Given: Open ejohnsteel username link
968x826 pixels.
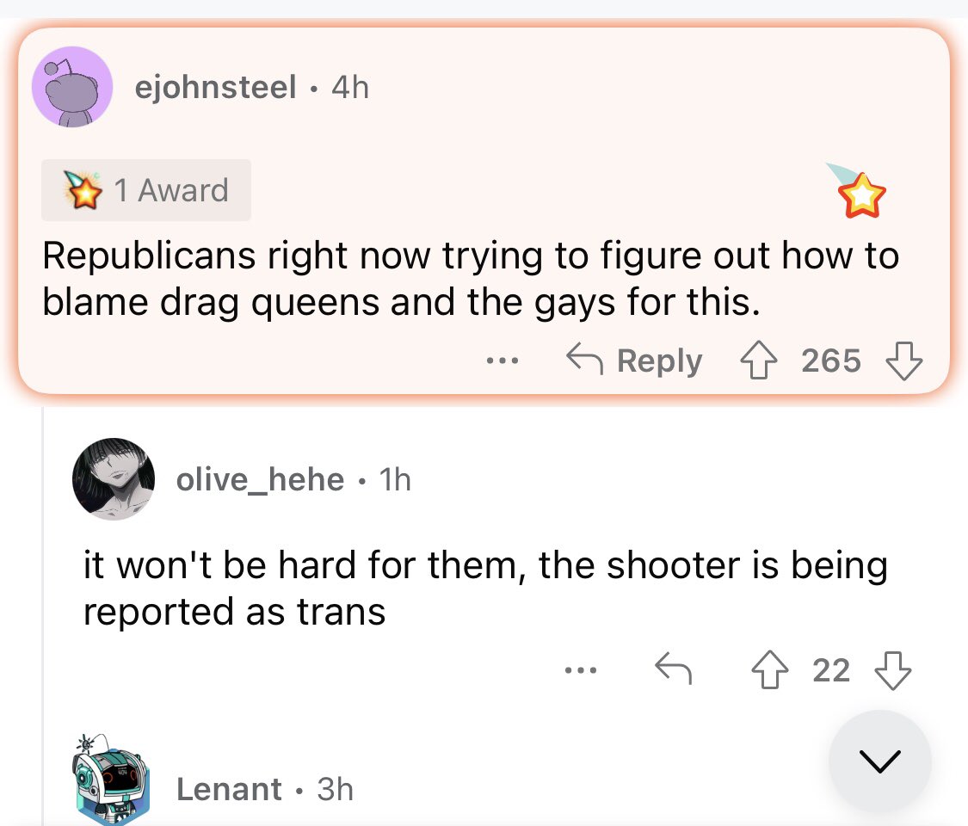Looking at the screenshot, I should (216, 87).
